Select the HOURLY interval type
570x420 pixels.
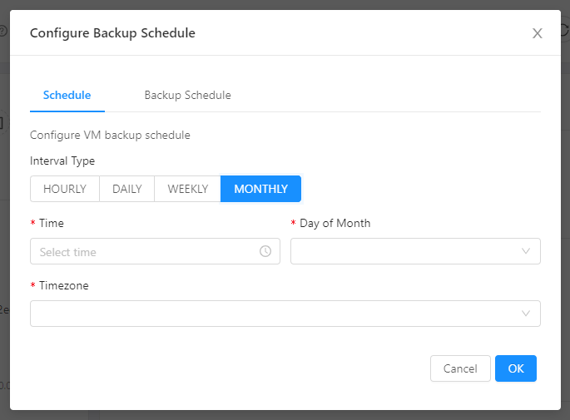click(65, 189)
